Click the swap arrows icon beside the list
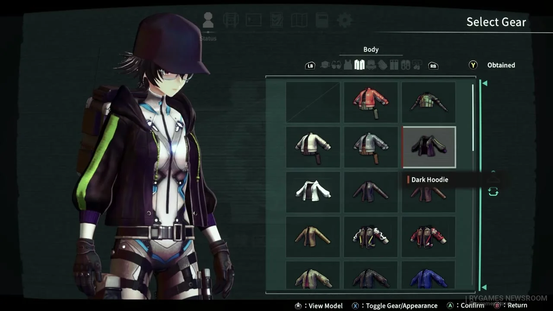This screenshot has width=553, height=311. point(493,192)
